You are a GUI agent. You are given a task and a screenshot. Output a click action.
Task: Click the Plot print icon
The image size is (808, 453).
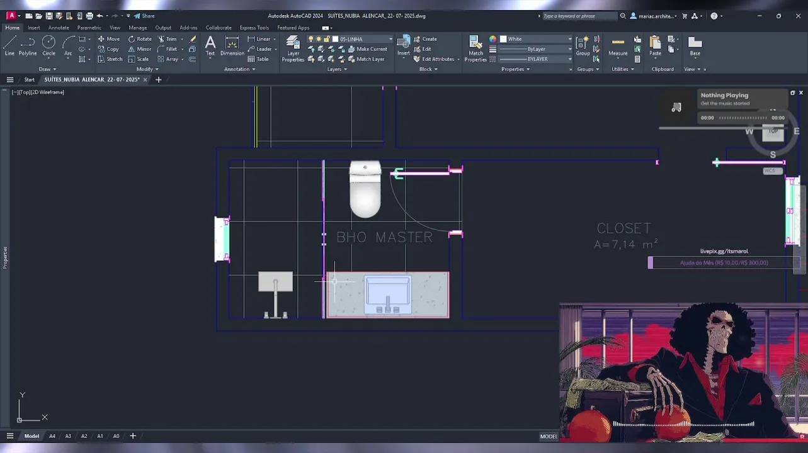[x=89, y=16]
